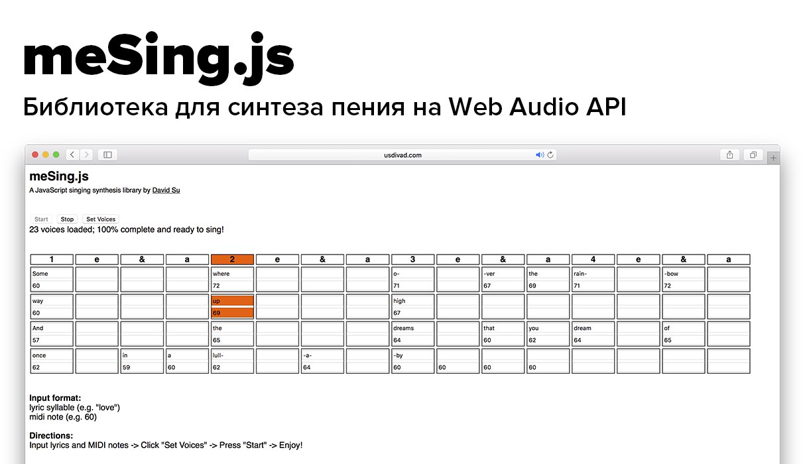The height and width of the screenshot is (464, 805).
Task: Click note 59 under 'in'
Action: [142, 367]
